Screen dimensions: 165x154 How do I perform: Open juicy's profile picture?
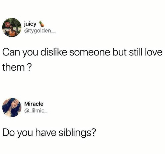[12, 27]
